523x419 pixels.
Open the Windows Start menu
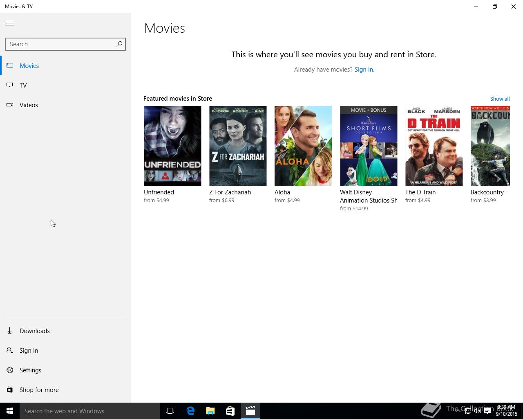[10, 411]
